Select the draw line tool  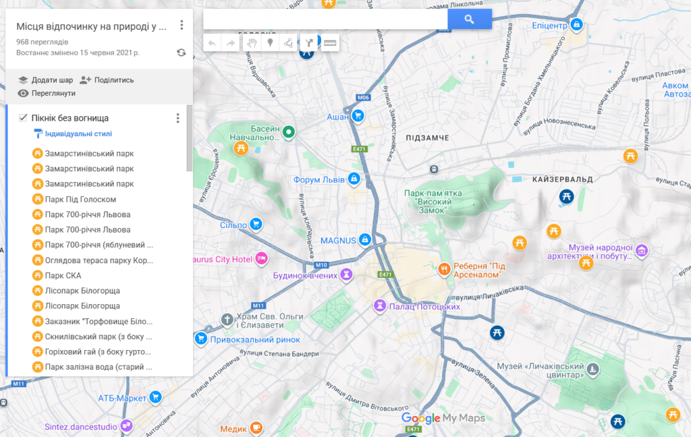[288, 42]
